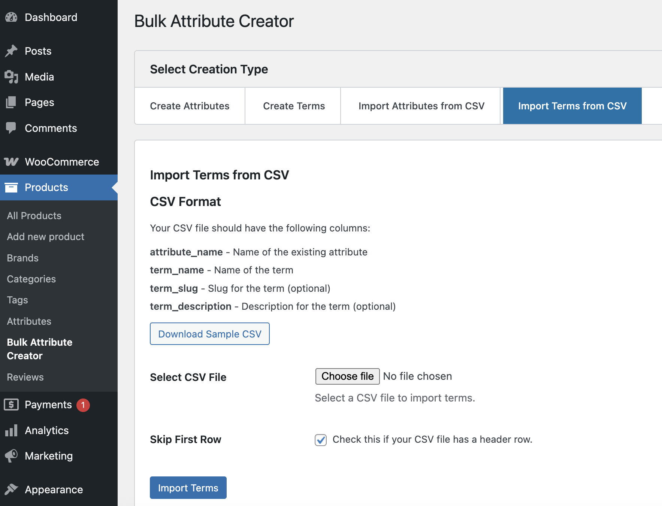Click the 'CSV Format' heading
The image size is (662, 506).
pos(185,202)
